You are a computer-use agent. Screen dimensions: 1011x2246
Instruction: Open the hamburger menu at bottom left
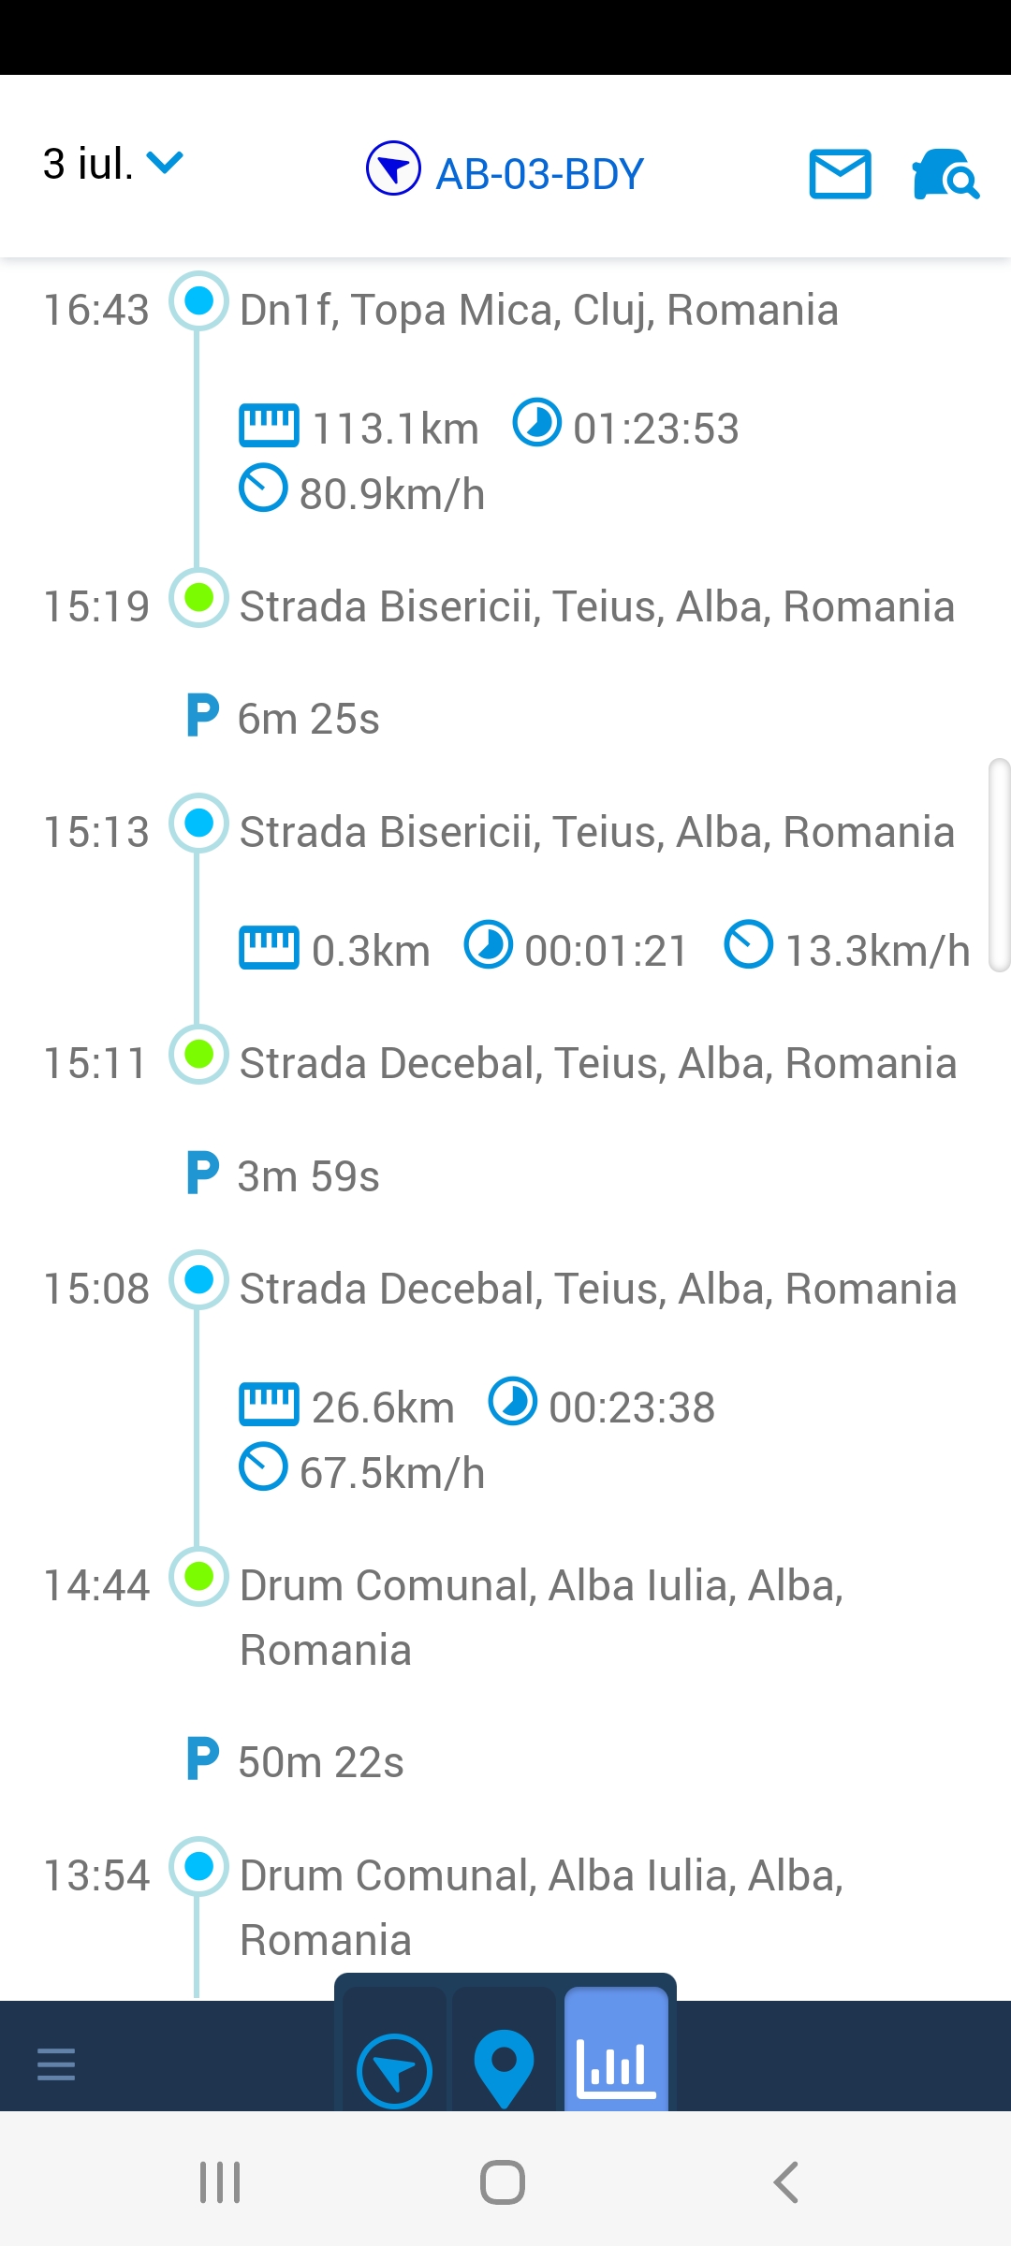pos(56,2064)
